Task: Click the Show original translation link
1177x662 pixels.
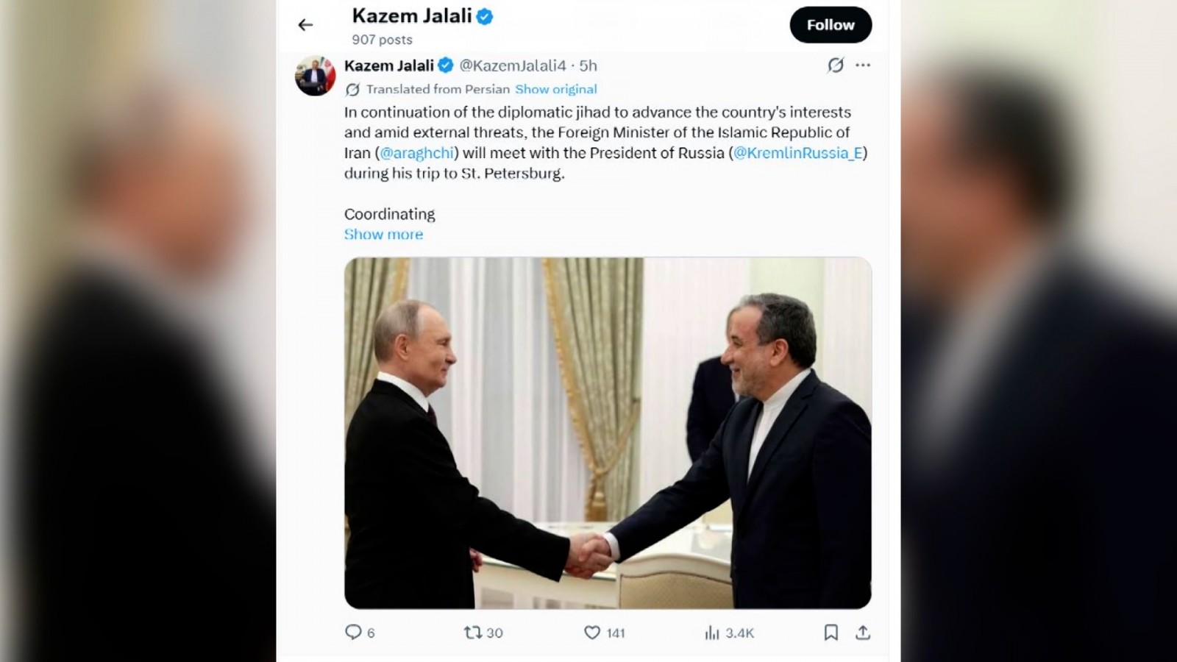Action: pos(555,89)
